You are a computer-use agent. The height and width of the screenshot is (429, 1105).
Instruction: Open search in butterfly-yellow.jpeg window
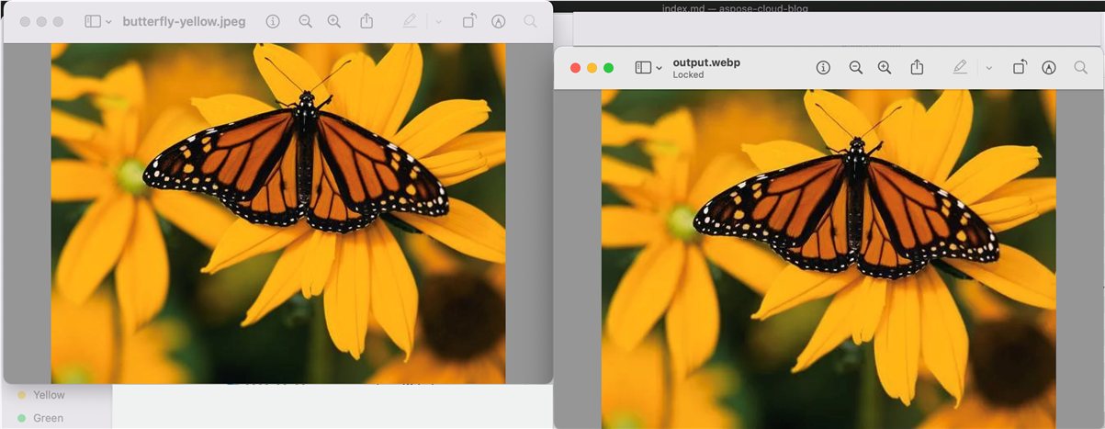pyautogui.click(x=530, y=21)
